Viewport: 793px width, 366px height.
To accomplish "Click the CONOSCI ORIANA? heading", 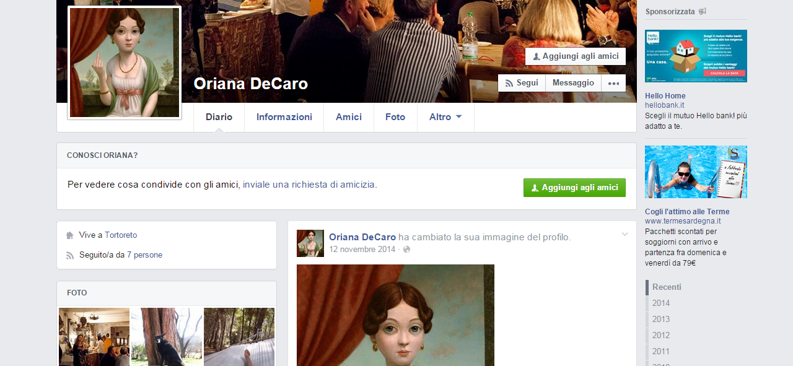I will [x=102, y=155].
